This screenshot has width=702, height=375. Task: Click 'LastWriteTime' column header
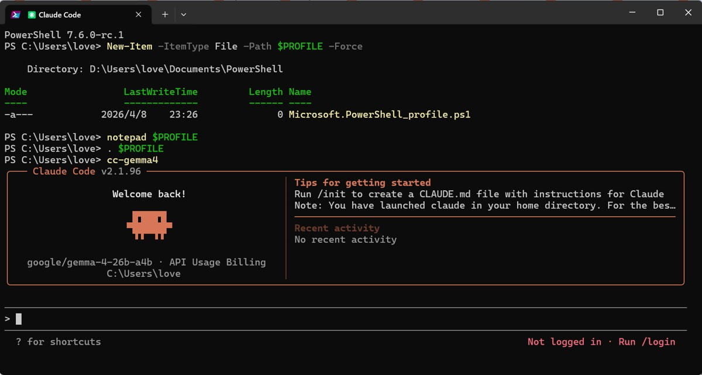point(161,92)
